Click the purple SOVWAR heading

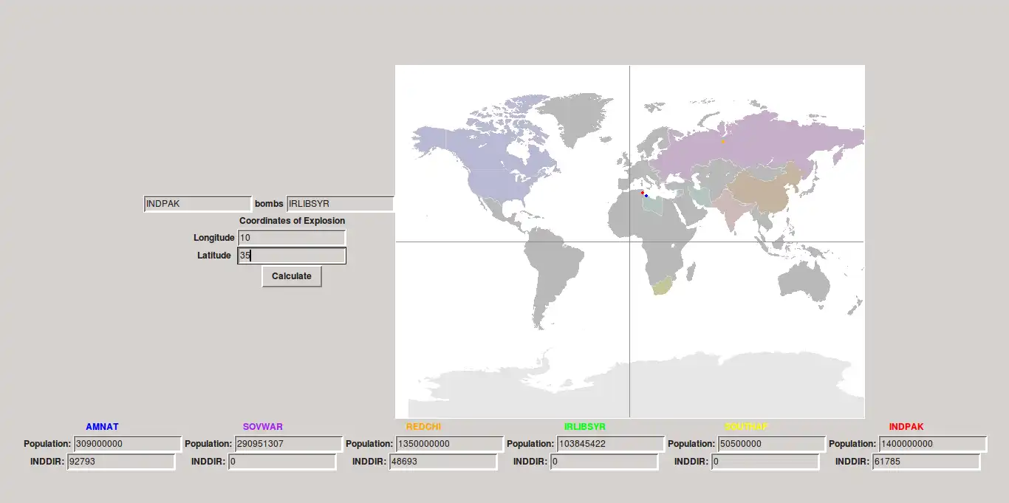pyautogui.click(x=263, y=427)
